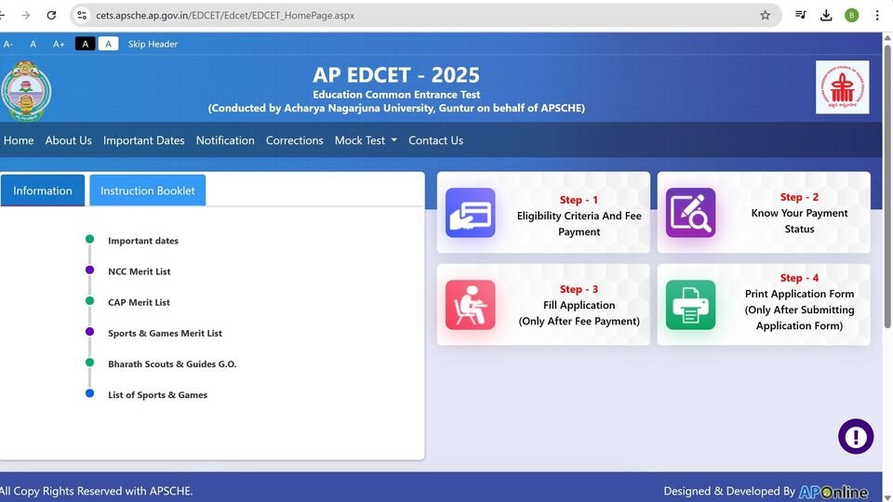
Task: Click the APSCHE logo in the header
Action: 843,87
